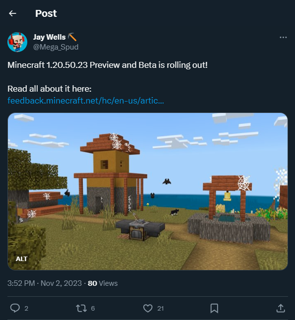Share the post via upload arrow icon
Image resolution: width=295 pixels, height=320 pixels.
tap(281, 308)
